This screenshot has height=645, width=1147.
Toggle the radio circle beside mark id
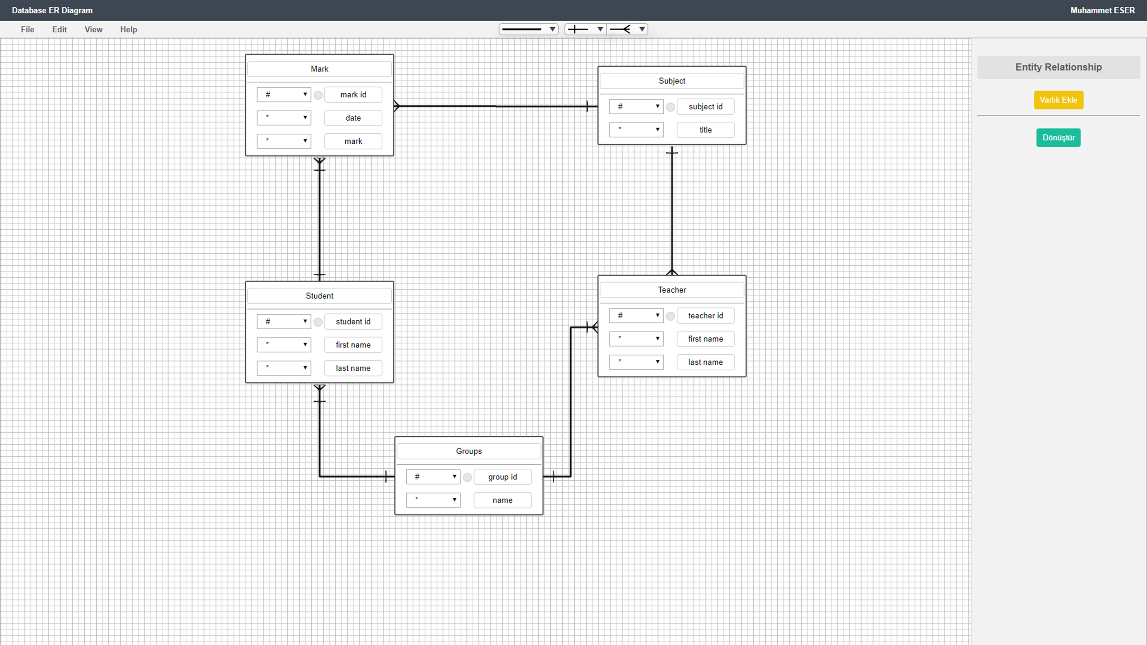click(x=318, y=95)
